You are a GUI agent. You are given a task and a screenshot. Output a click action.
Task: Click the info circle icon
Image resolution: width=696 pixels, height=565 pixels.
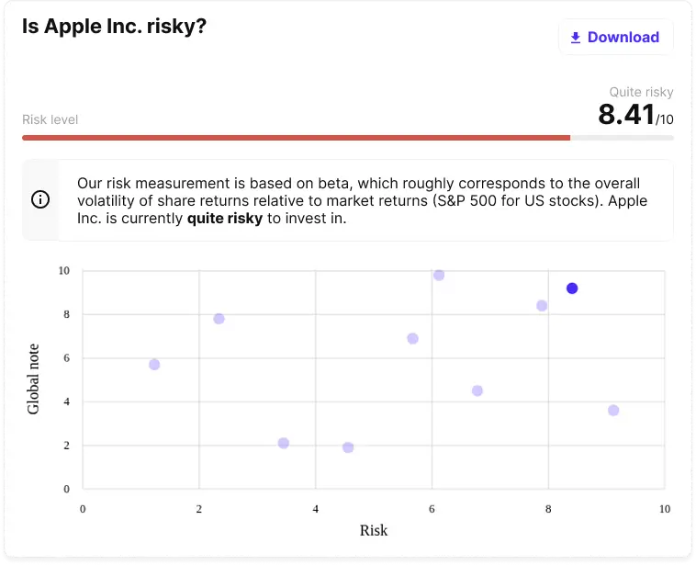pos(40,200)
